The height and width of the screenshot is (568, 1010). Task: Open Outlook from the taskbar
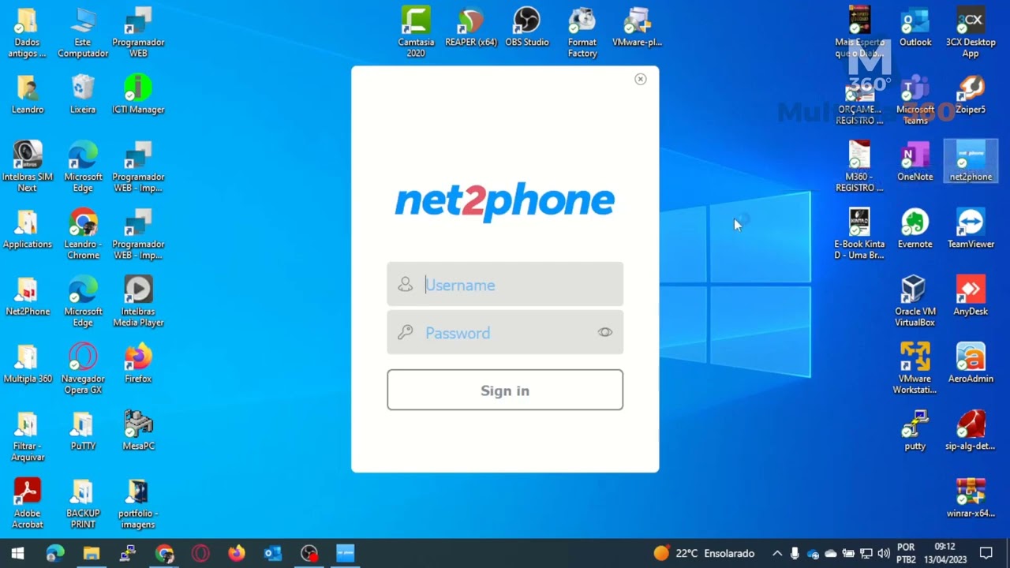coord(273,554)
